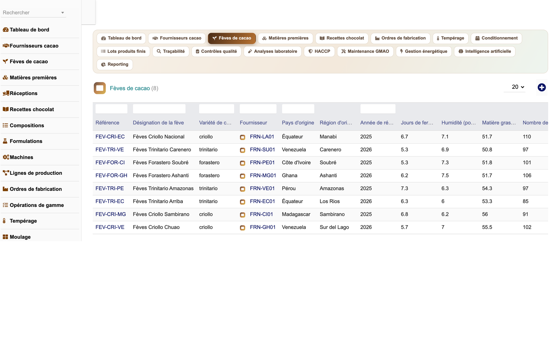Click the Pays d'origine filter field
The height and width of the screenshot is (346, 560).
click(298, 109)
